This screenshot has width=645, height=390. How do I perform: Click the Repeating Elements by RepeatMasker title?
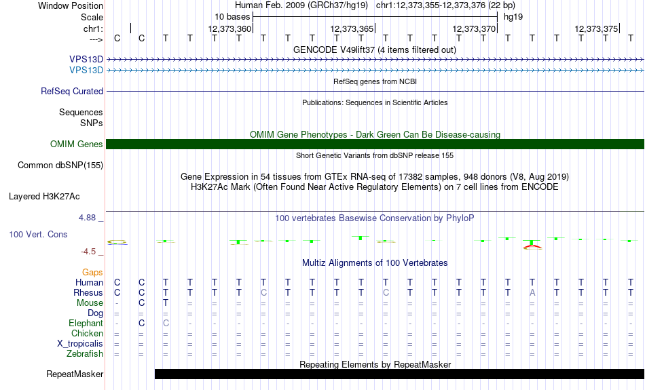(x=375, y=364)
